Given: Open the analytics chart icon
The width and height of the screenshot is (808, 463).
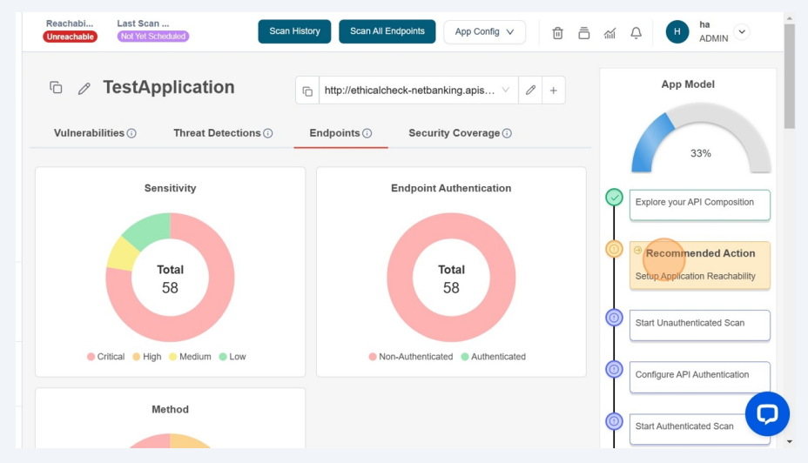Looking at the screenshot, I should click(609, 33).
